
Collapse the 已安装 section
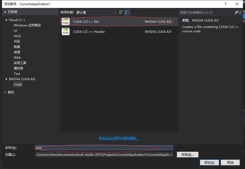[5, 12]
